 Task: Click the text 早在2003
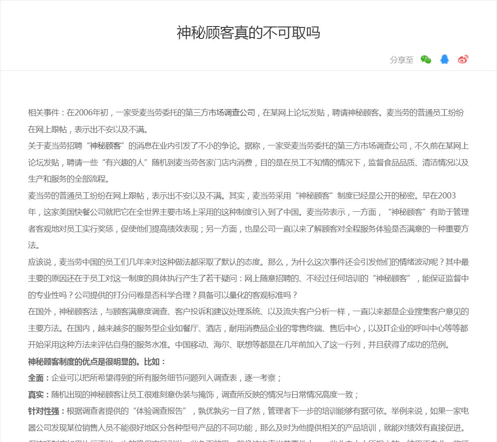pos(439,196)
